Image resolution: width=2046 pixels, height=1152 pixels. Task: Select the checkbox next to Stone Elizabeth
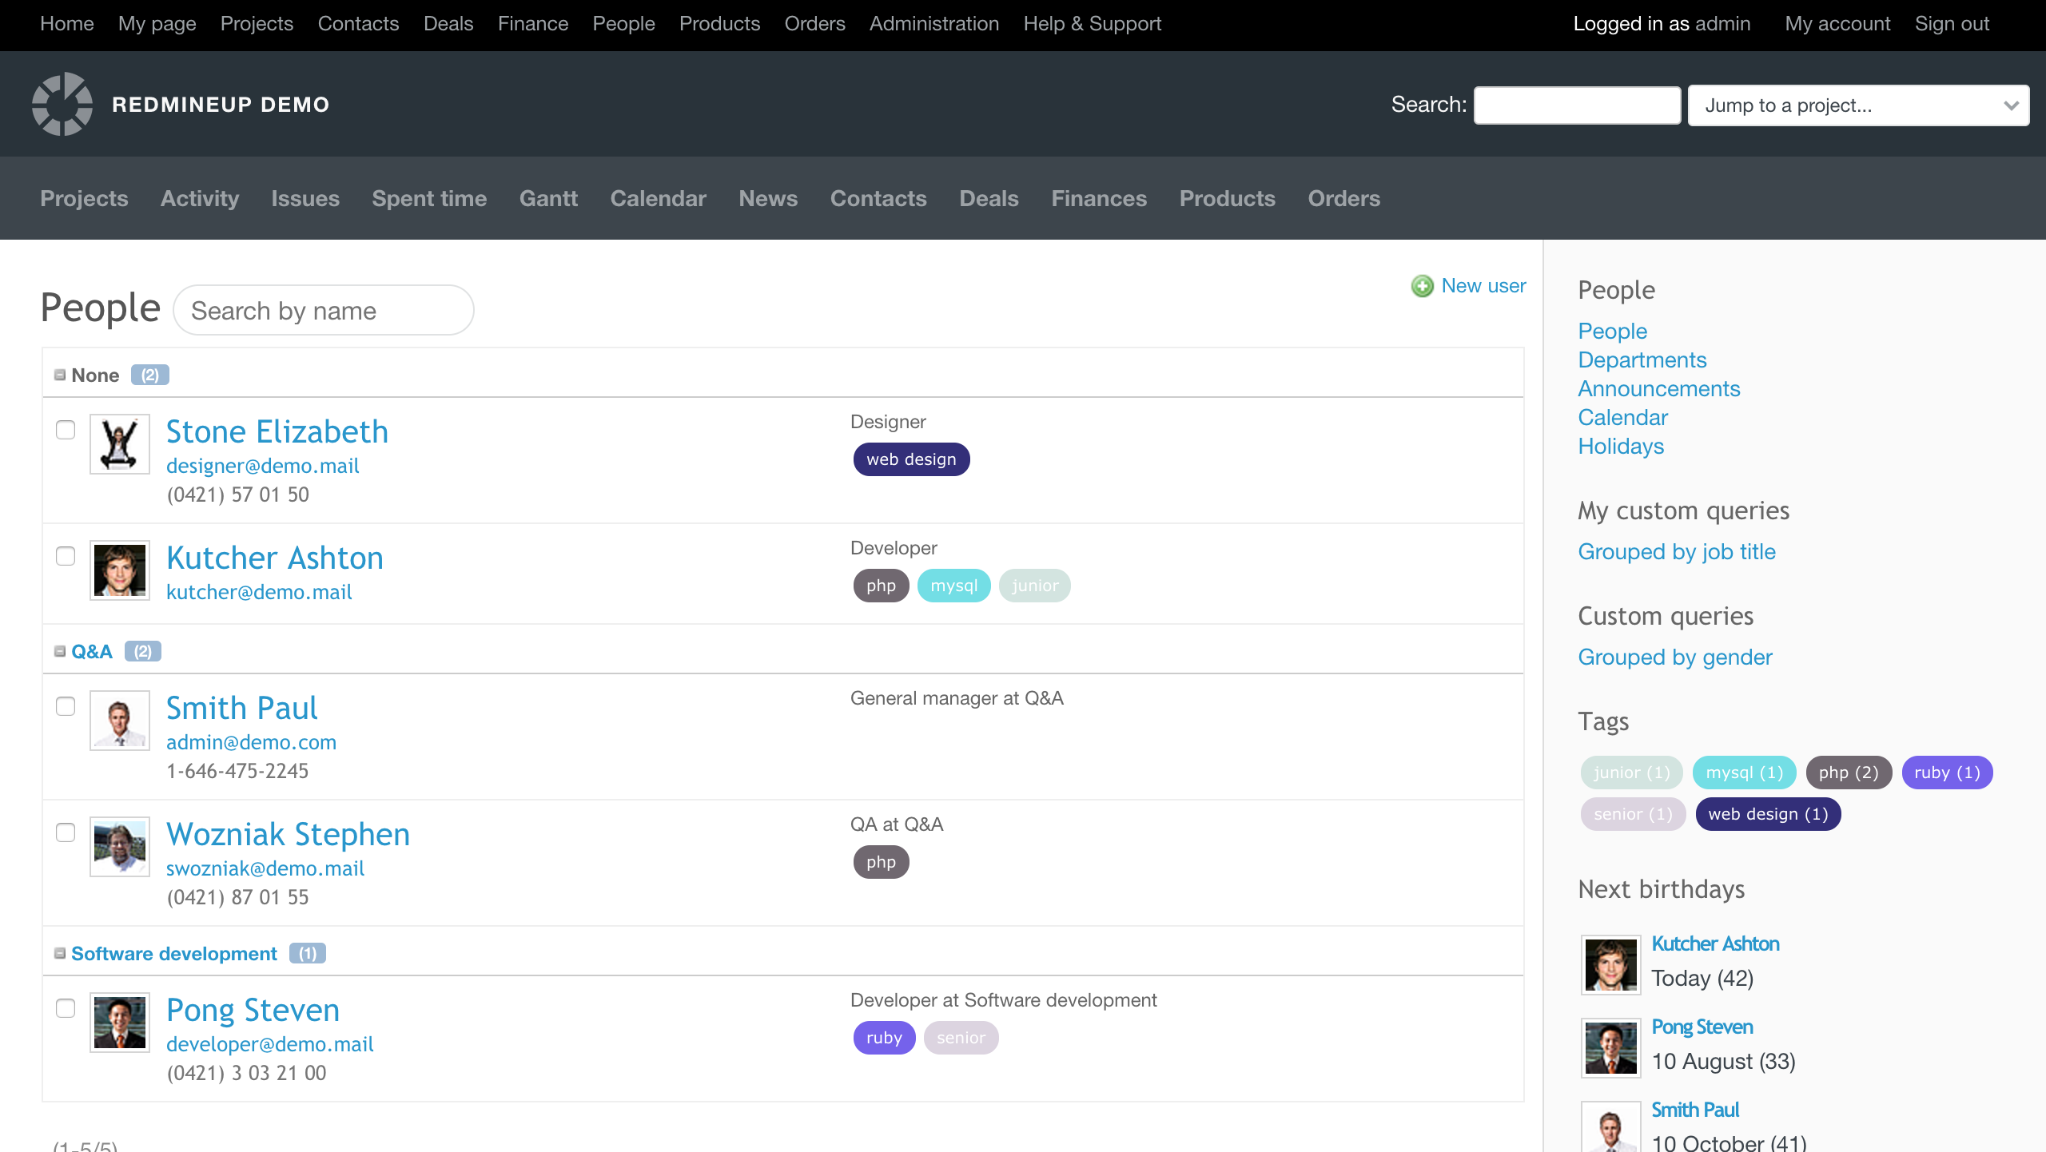65,430
